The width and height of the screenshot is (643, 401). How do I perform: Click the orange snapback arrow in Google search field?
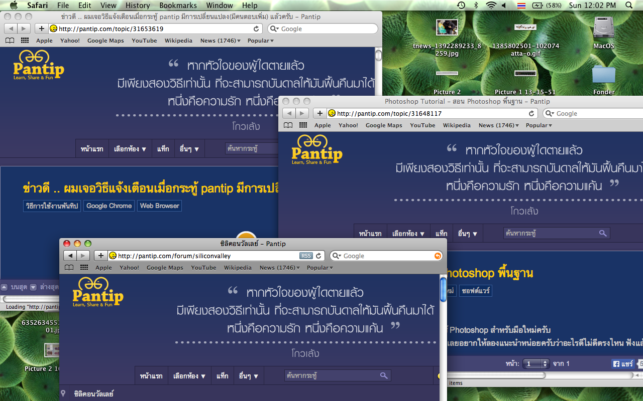click(x=438, y=256)
